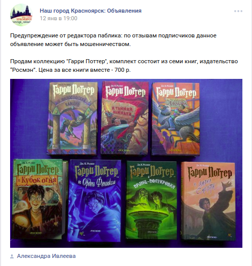Click the Кубок огня book cover

click(37, 199)
